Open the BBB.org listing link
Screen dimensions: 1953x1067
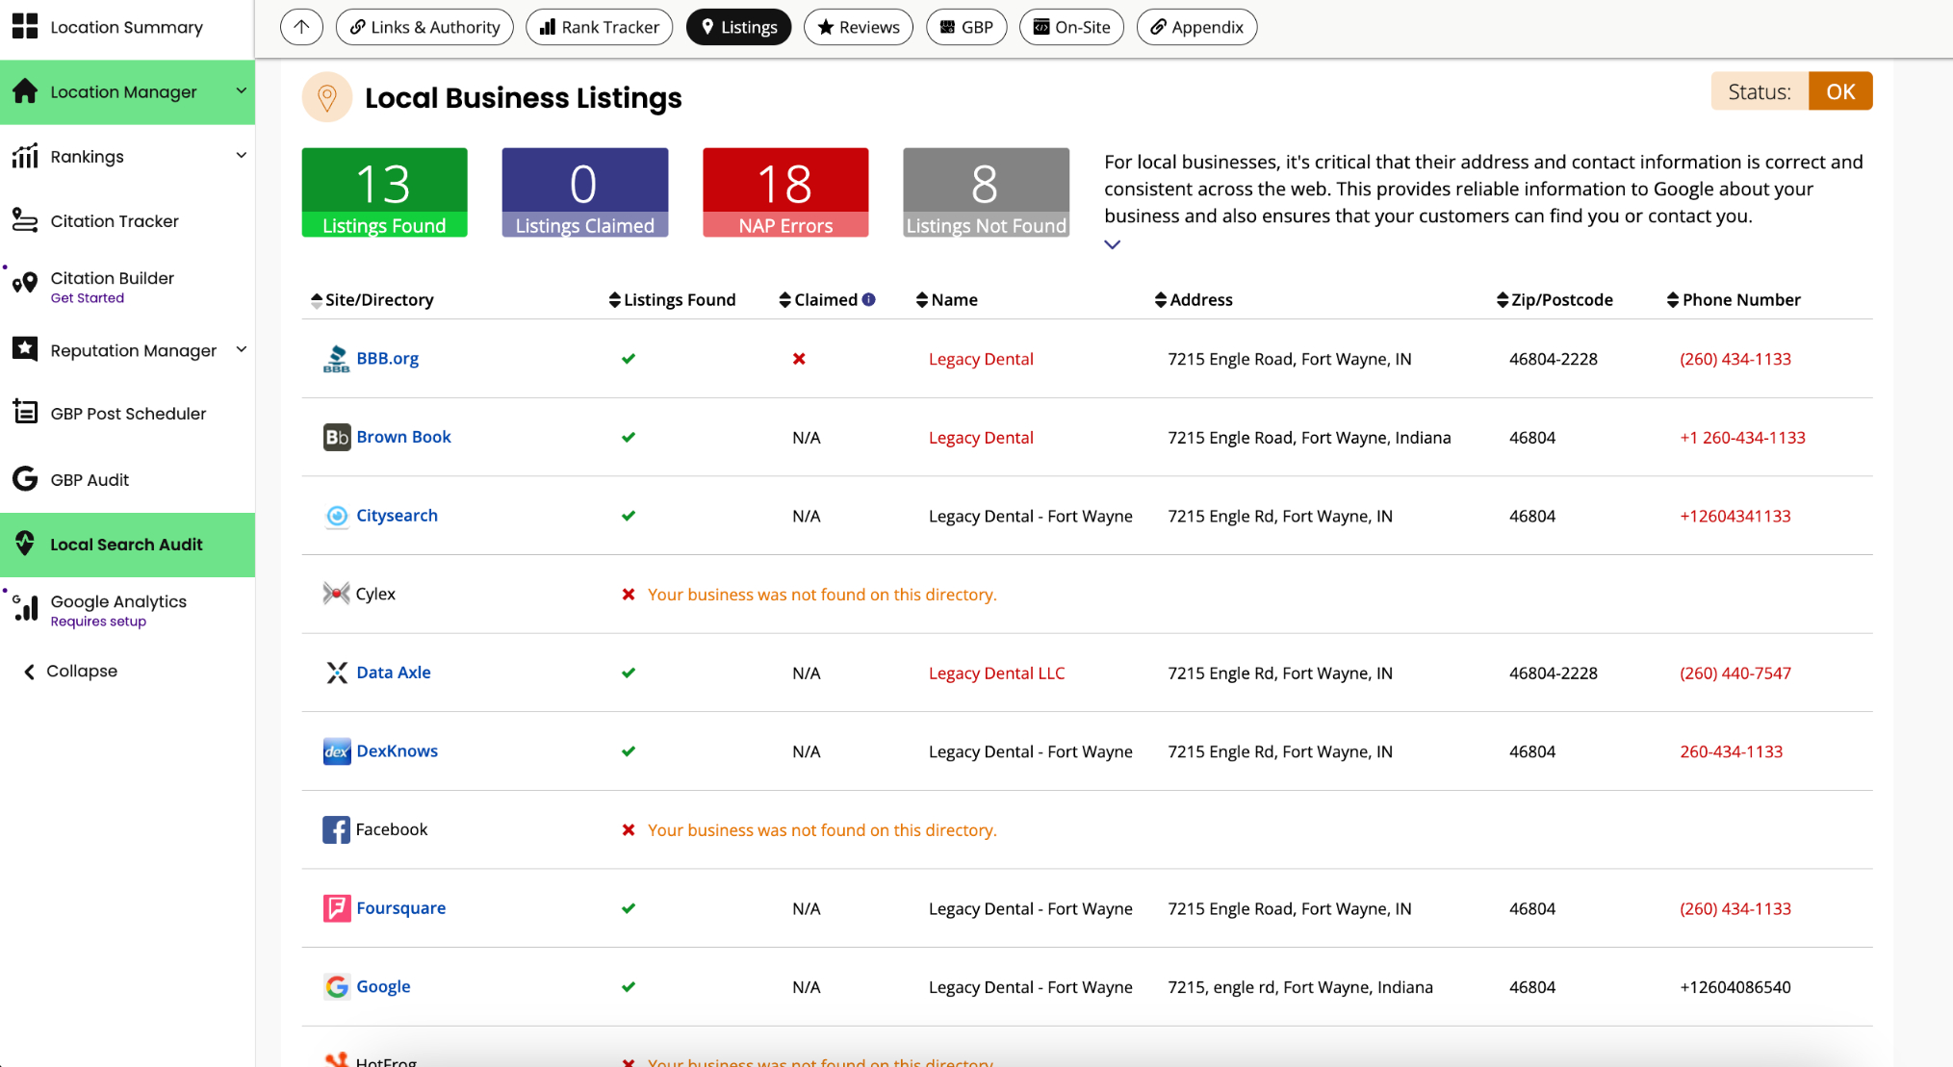[387, 359]
